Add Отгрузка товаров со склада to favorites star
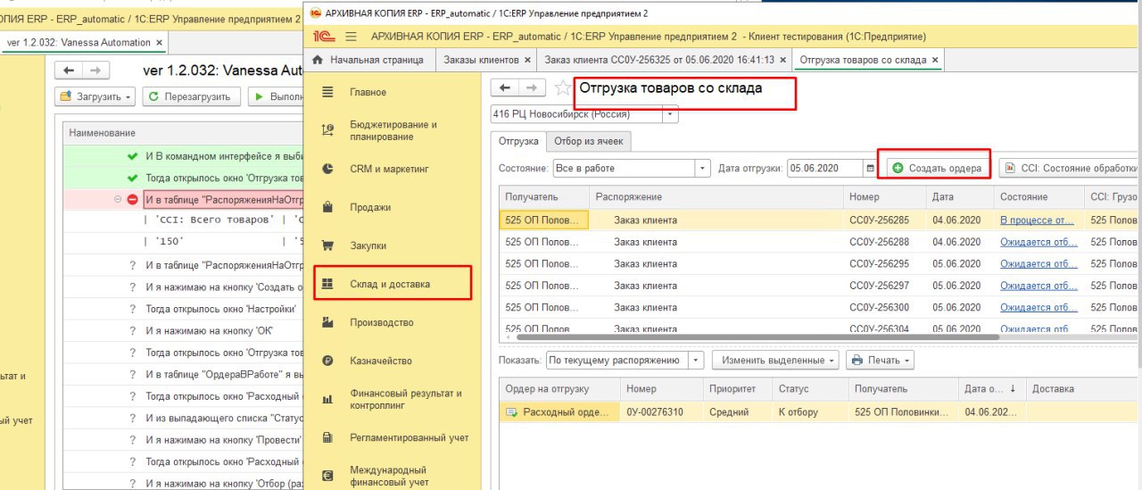1142x490 pixels. point(562,87)
